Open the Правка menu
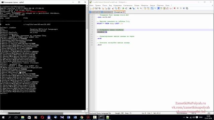The image size is (214, 120). point(98,5)
